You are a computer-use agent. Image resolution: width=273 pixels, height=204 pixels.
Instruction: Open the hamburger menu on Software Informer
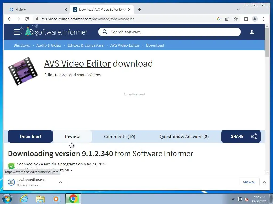[17, 32]
